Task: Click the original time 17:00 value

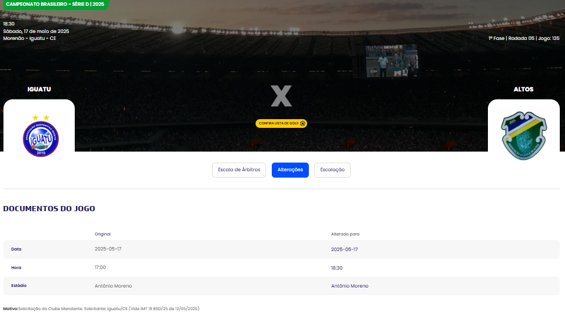Action: tap(100, 267)
